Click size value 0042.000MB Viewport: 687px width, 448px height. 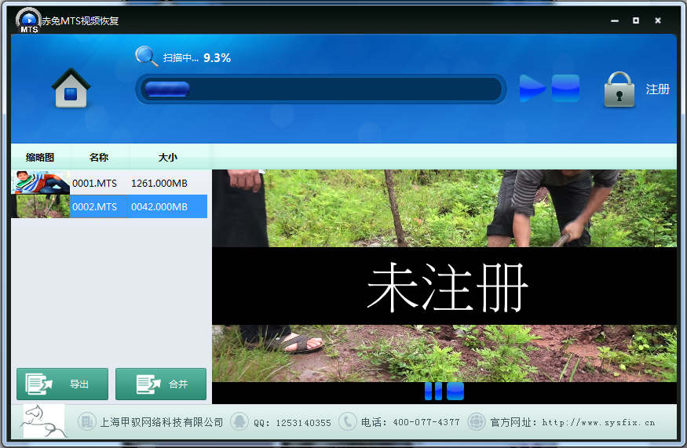(x=159, y=206)
